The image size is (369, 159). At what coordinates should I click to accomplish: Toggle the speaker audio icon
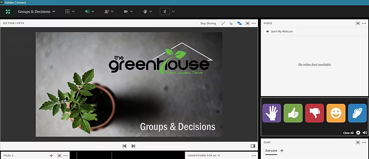pyautogui.click(x=87, y=11)
